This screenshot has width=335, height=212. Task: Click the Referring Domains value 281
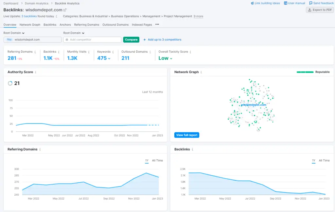point(12,58)
